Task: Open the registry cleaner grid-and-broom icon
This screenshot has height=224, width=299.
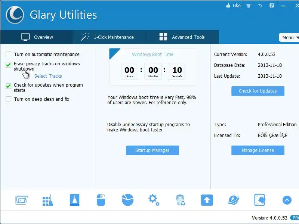Action: pos(48,200)
